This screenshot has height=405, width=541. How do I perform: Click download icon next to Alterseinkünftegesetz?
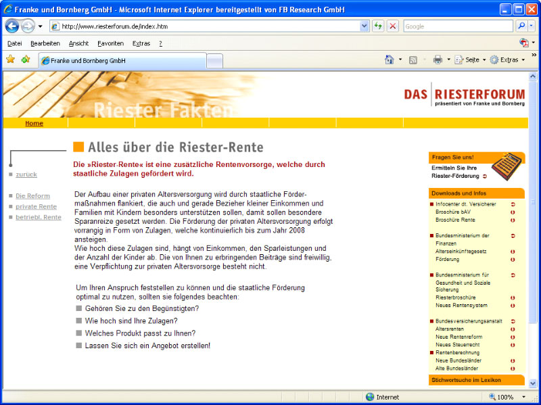[513, 252]
